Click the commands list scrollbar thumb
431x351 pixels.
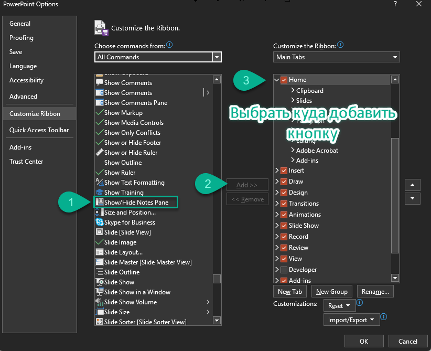217,279
